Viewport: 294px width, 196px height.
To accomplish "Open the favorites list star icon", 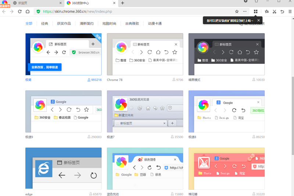I will point(267,12).
